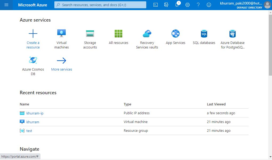Click the App Services label text

click(176, 43)
